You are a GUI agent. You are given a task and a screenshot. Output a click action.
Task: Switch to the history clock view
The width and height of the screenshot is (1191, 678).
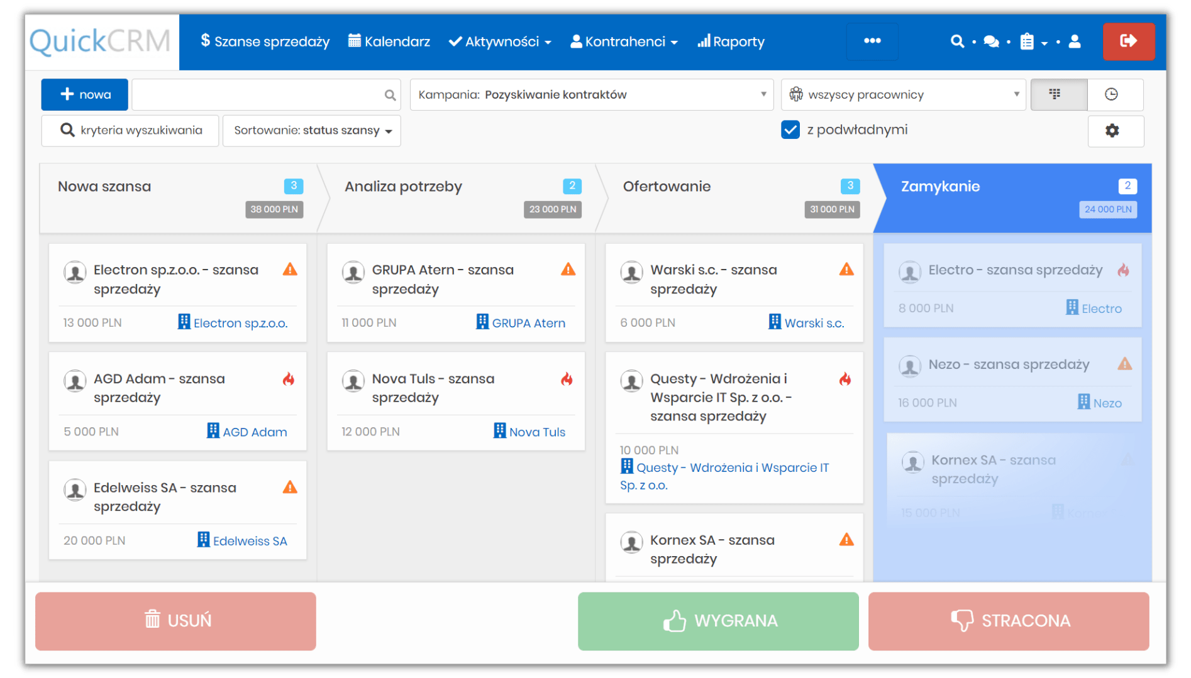coord(1112,94)
